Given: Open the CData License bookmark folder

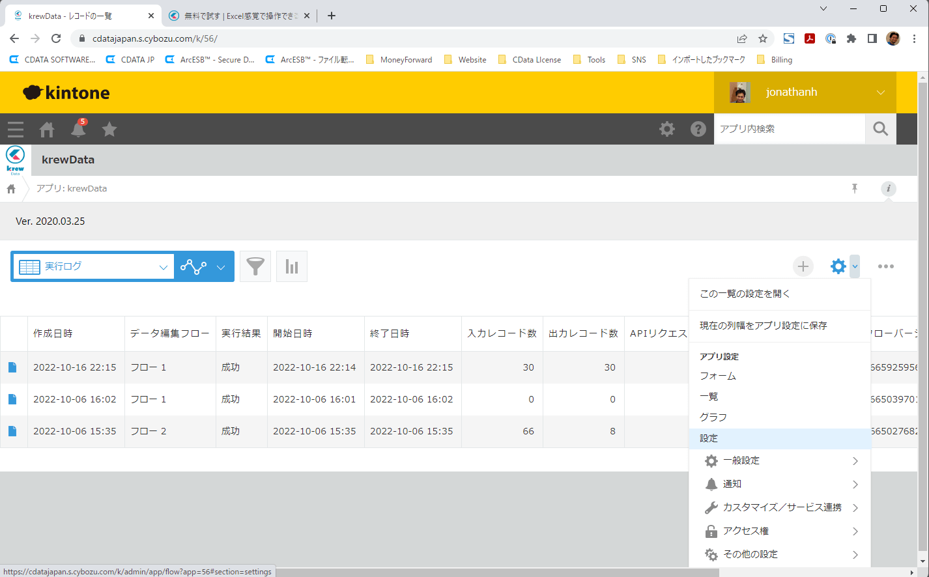Looking at the screenshot, I should pos(529,60).
